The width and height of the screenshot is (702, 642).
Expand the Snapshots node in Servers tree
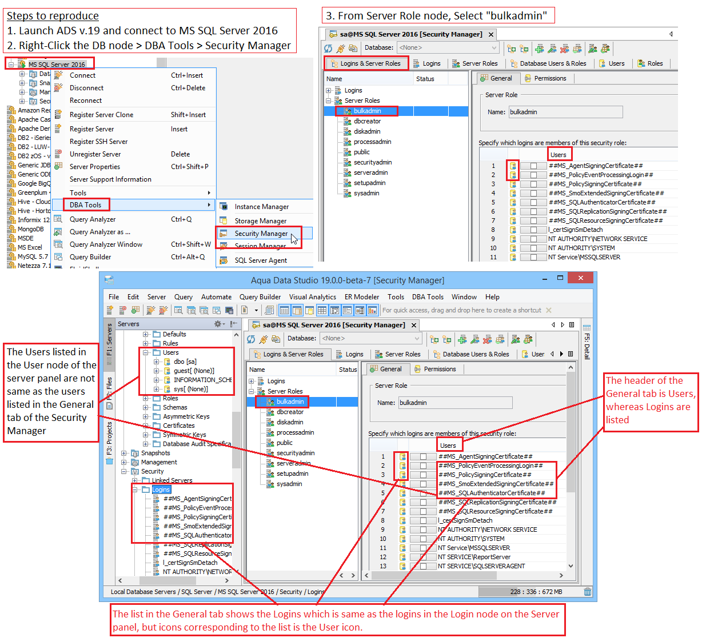coord(124,453)
